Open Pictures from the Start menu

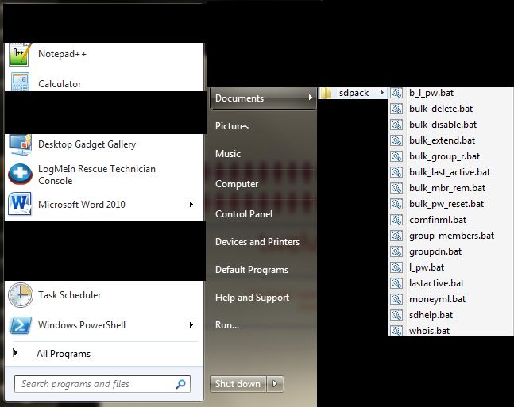(232, 126)
